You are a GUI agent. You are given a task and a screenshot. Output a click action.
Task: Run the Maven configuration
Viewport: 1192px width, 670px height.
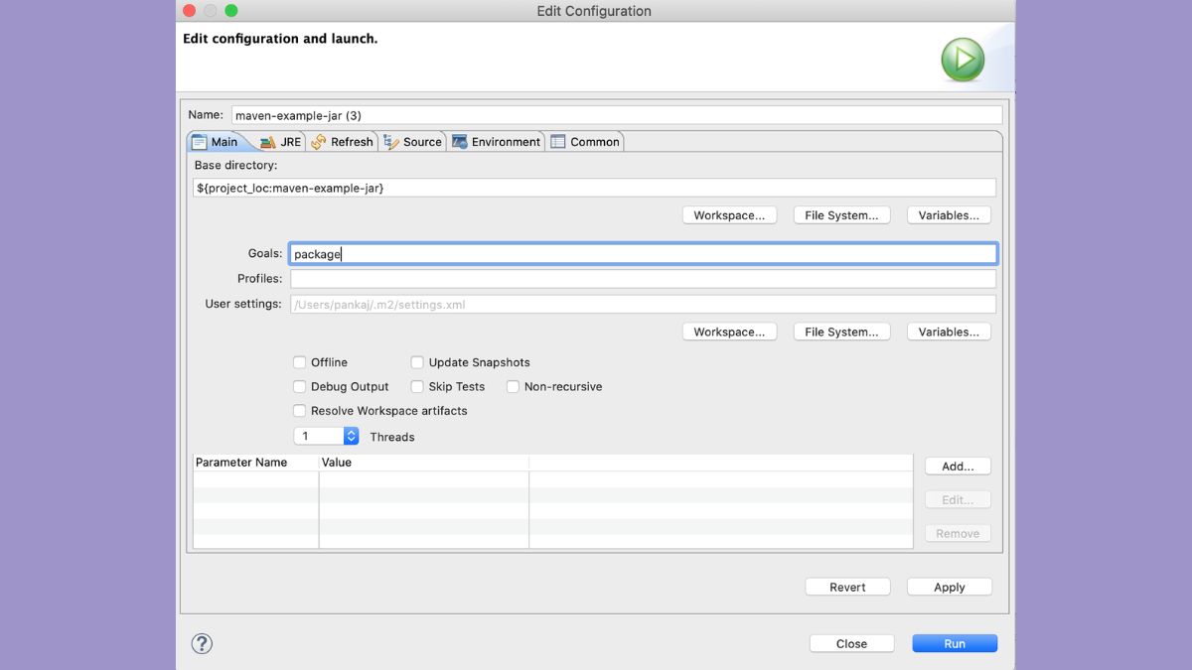click(955, 643)
